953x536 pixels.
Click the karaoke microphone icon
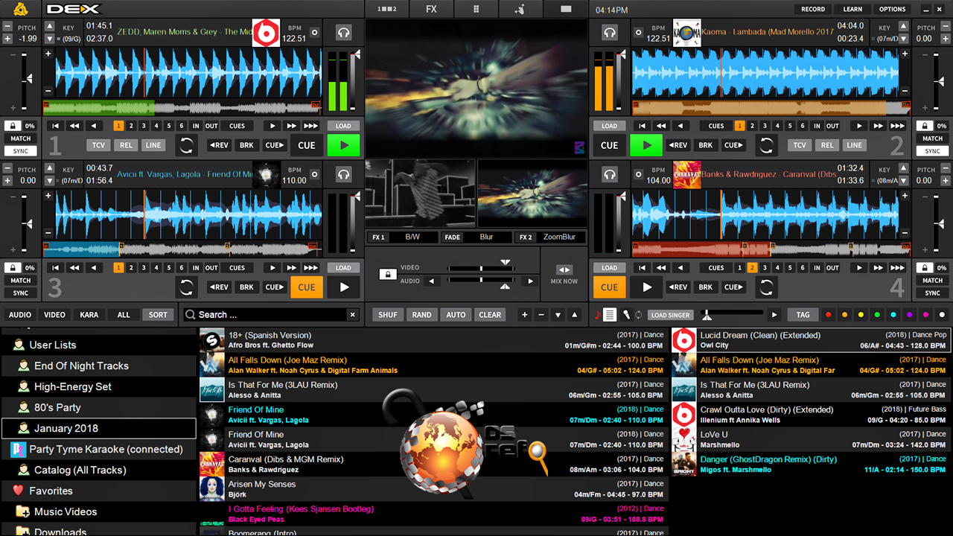coord(626,315)
